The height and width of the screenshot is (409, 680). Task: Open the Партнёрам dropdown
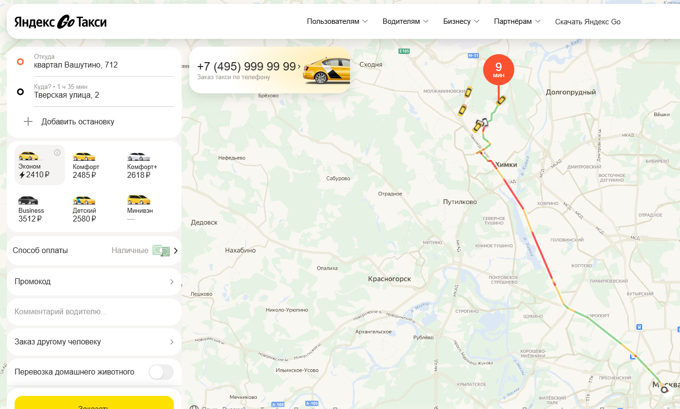pyautogui.click(x=517, y=21)
